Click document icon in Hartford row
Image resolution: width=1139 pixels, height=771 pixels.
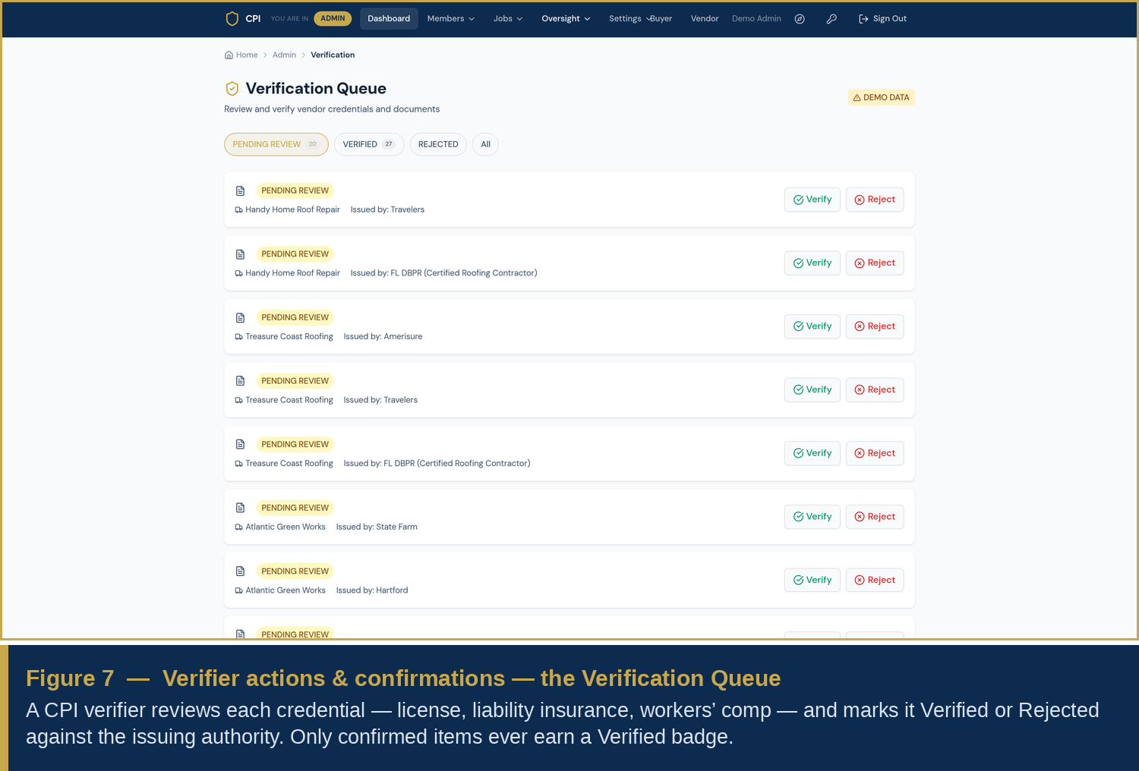click(x=240, y=571)
